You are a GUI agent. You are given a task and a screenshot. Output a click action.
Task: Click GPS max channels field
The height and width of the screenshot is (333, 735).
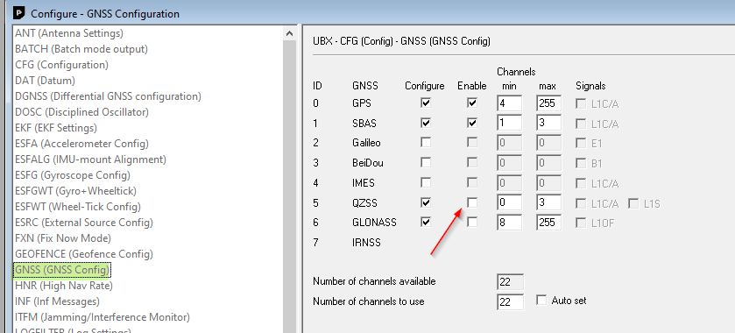click(x=548, y=103)
